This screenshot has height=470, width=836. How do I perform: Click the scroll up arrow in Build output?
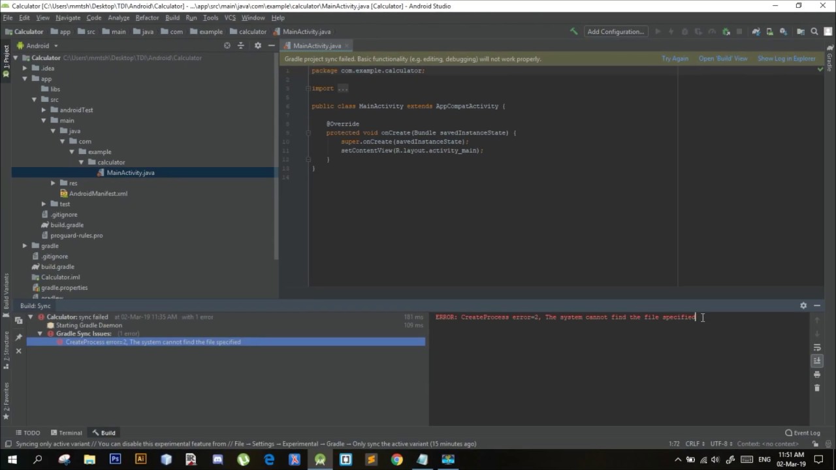point(817,320)
